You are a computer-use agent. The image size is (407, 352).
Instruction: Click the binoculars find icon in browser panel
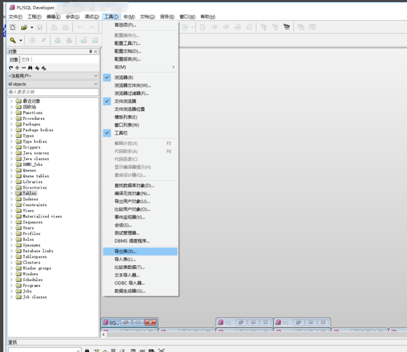pos(30,68)
